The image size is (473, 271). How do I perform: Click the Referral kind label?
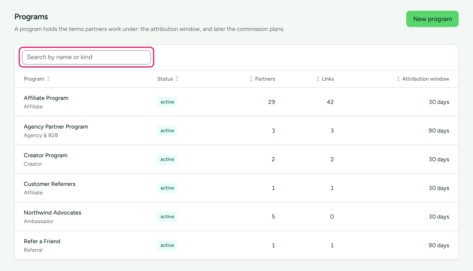[x=33, y=250]
